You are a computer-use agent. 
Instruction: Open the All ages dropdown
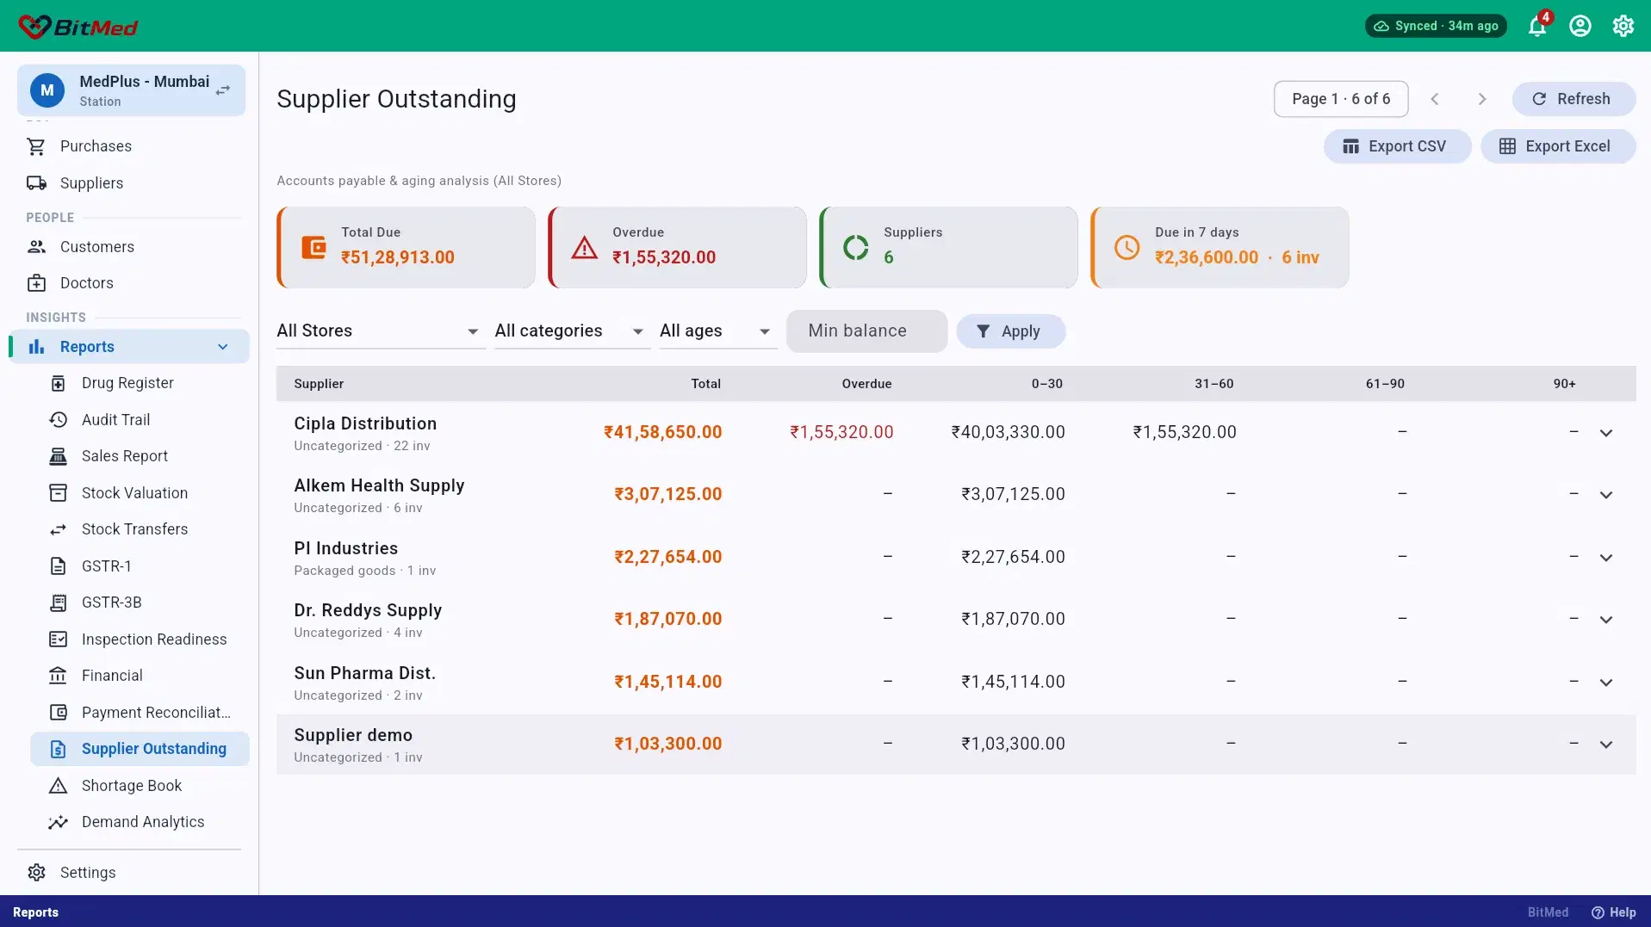[x=717, y=331]
